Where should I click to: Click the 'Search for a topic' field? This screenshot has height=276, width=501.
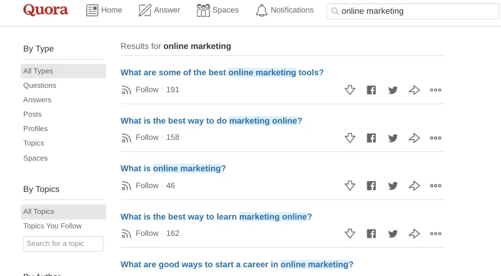tap(63, 243)
